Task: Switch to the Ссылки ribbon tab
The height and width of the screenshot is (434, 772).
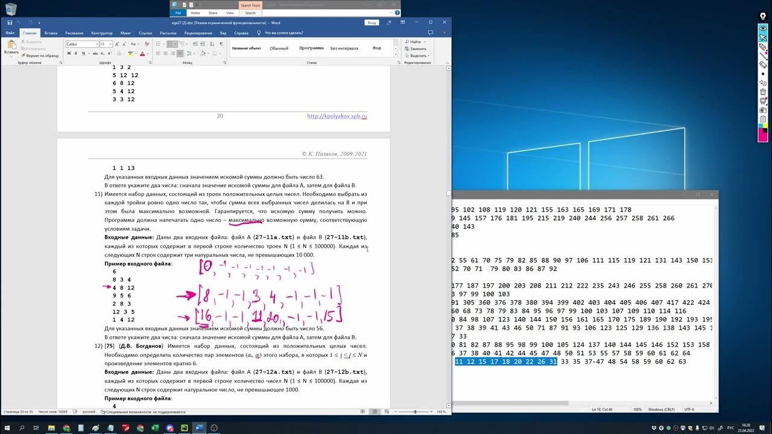Action: click(145, 33)
